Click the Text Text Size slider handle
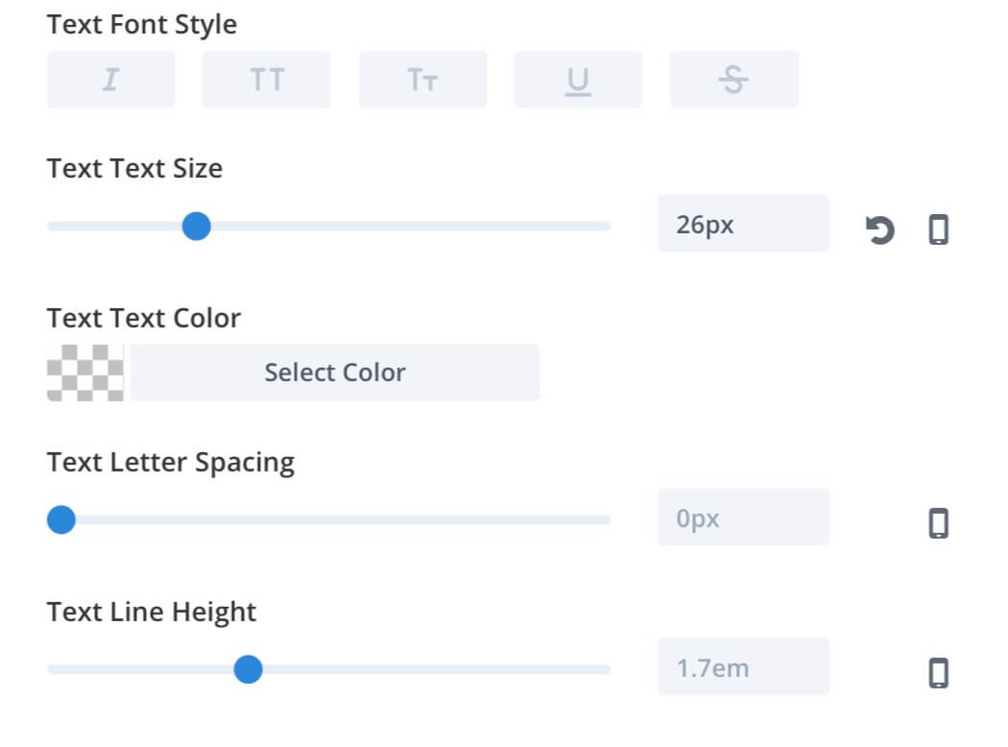Image resolution: width=1008 pixels, height=747 pixels. point(196,227)
